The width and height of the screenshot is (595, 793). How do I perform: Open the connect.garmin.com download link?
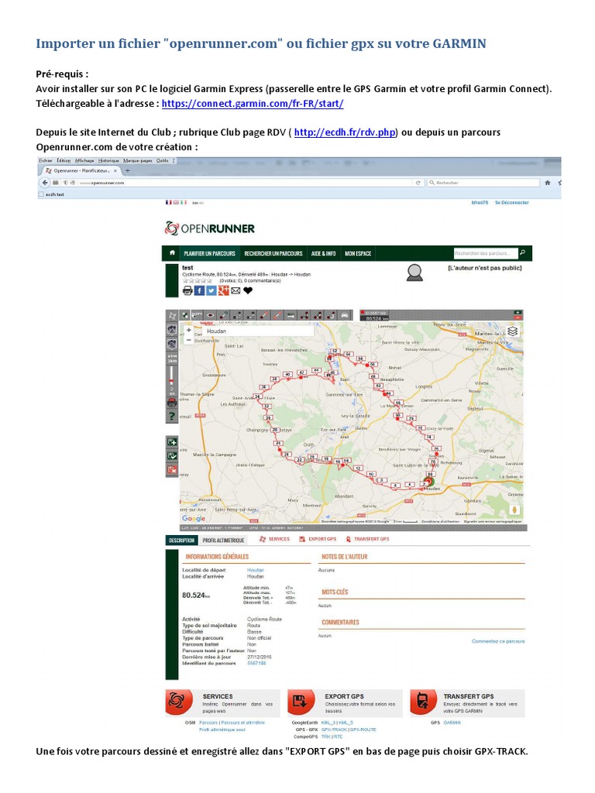(x=253, y=104)
